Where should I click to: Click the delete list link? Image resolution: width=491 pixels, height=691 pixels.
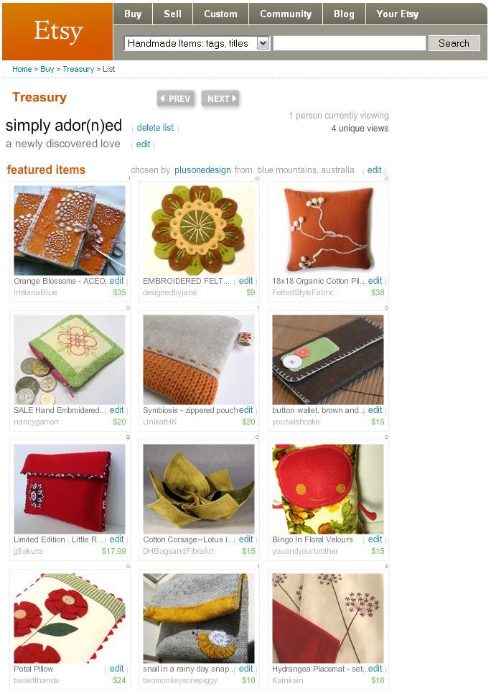tap(155, 128)
